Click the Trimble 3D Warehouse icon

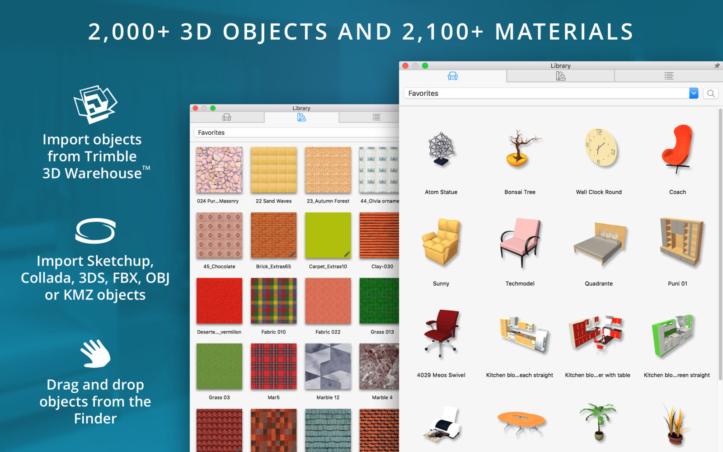click(95, 104)
